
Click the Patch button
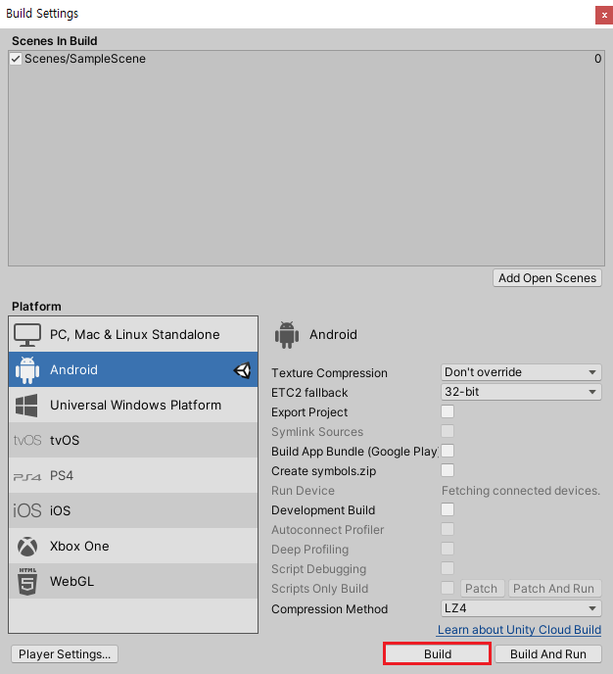(x=482, y=589)
